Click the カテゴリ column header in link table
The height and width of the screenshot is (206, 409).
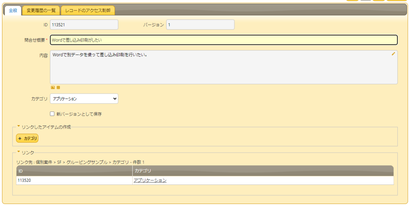coord(263,171)
